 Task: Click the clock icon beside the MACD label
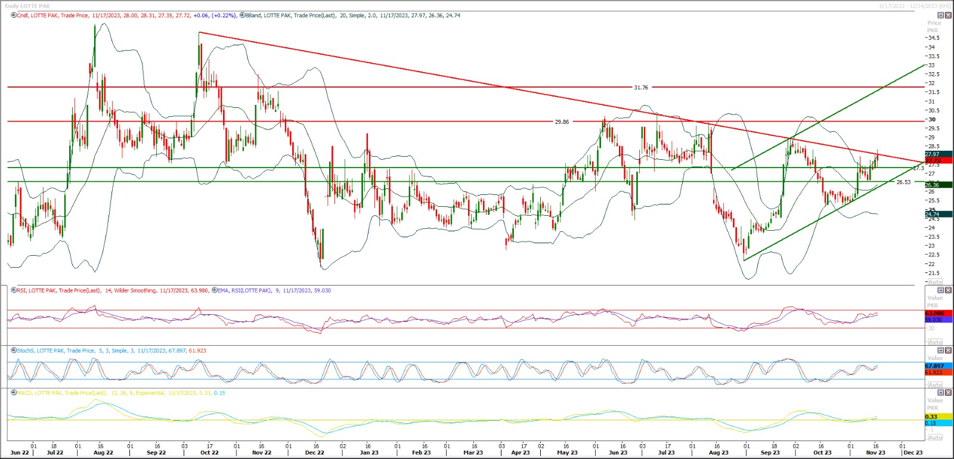[x=14, y=393]
